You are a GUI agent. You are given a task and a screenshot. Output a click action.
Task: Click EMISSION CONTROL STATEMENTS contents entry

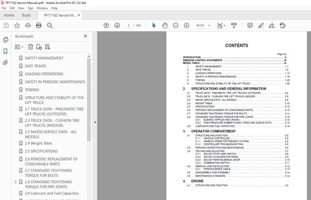[203, 60]
